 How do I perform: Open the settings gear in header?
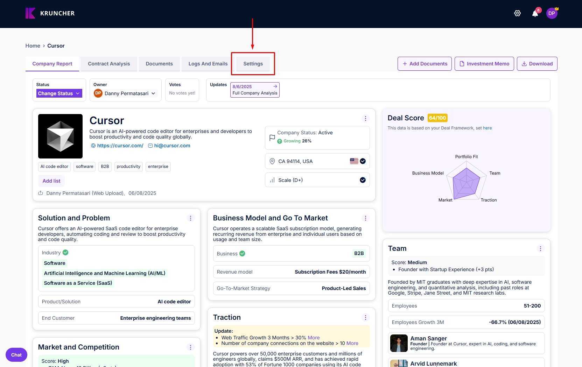coord(517,13)
